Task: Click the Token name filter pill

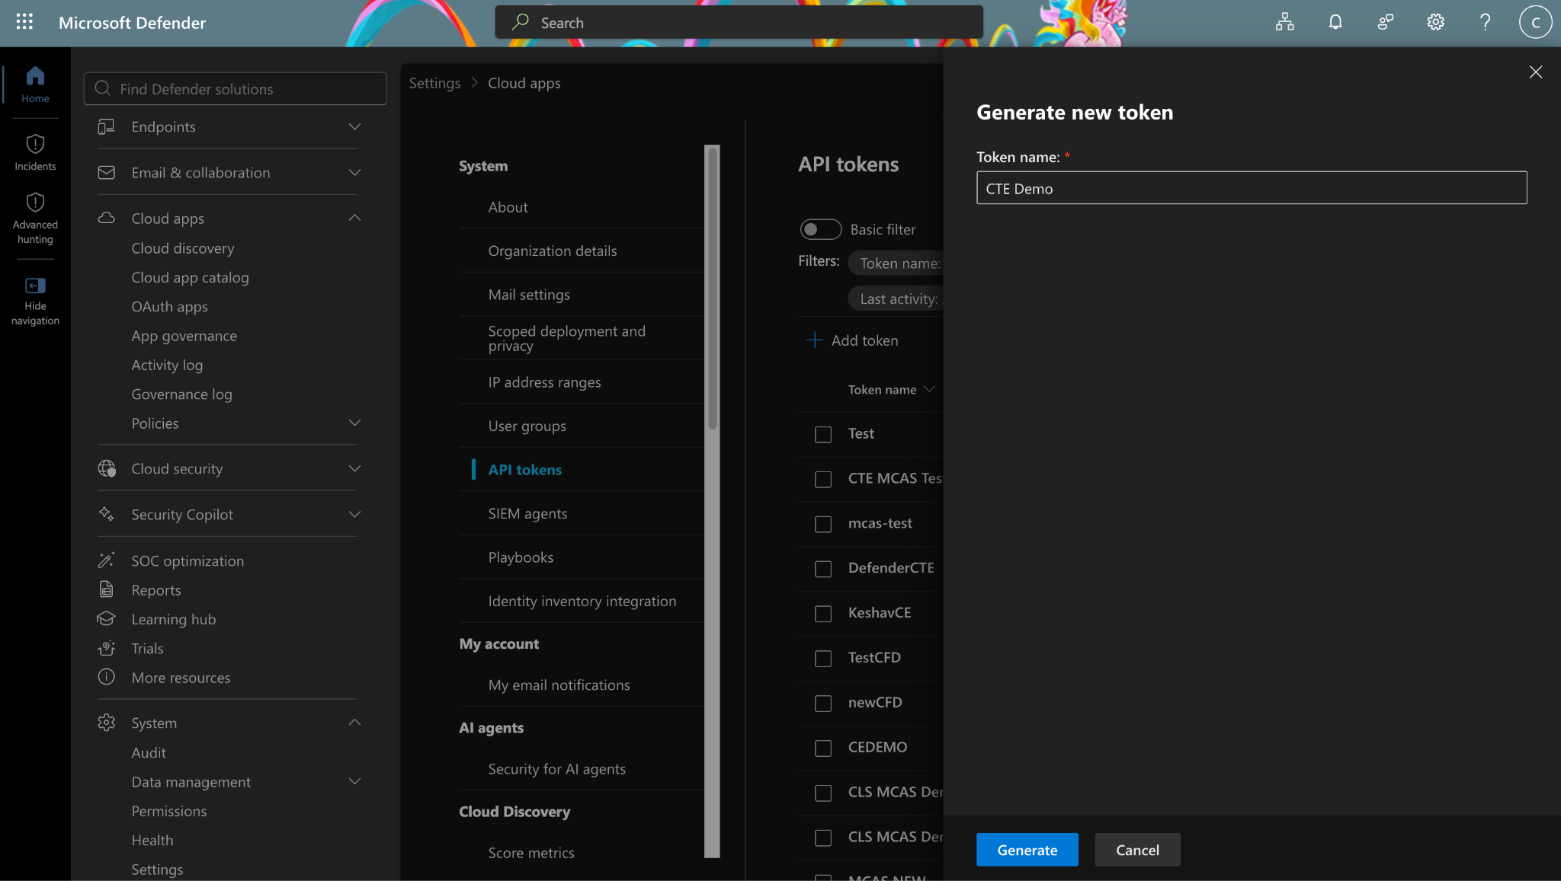Action: (x=896, y=263)
